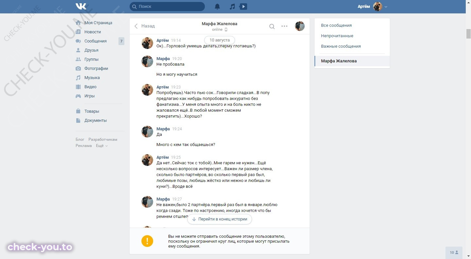Open Товары in sidebar
This screenshot has width=471, height=259.
92,111
